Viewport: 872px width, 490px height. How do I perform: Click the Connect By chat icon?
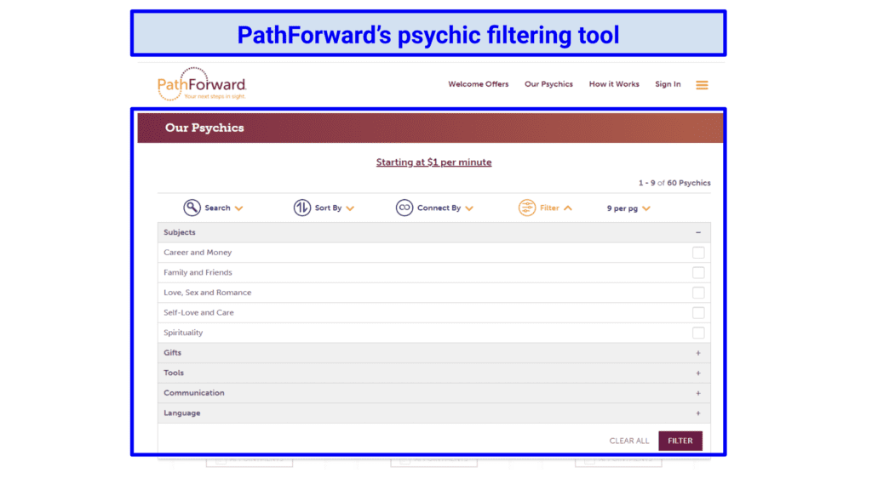coord(404,208)
